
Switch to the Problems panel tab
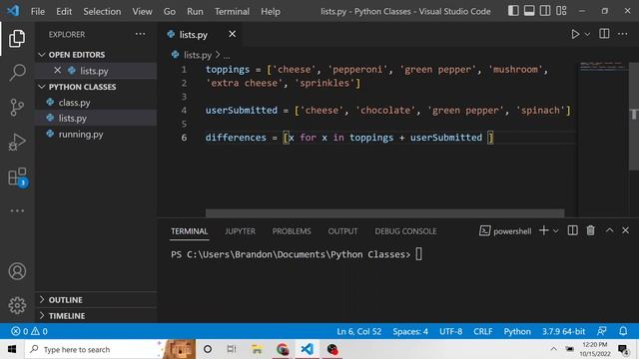[x=292, y=231]
